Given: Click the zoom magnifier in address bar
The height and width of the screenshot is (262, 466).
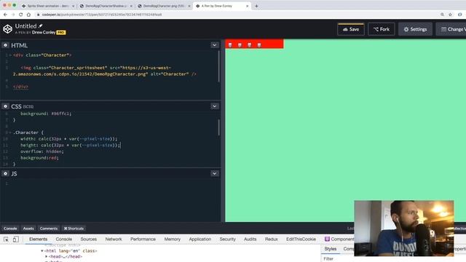Looking at the screenshot, I should [x=442, y=15].
